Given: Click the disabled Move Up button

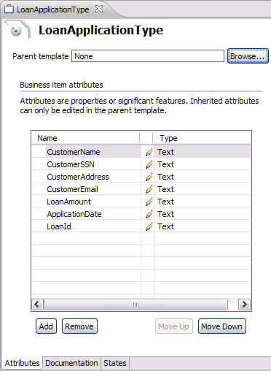Looking at the screenshot, I should tap(174, 326).
